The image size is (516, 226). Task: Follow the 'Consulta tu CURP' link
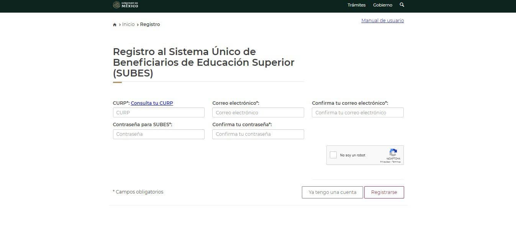coord(152,103)
